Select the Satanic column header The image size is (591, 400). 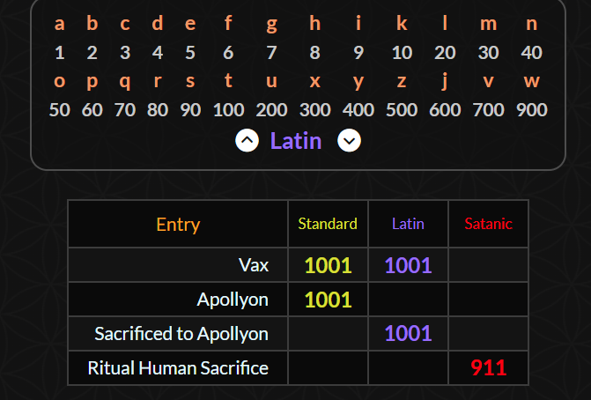[x=488, y=224]
